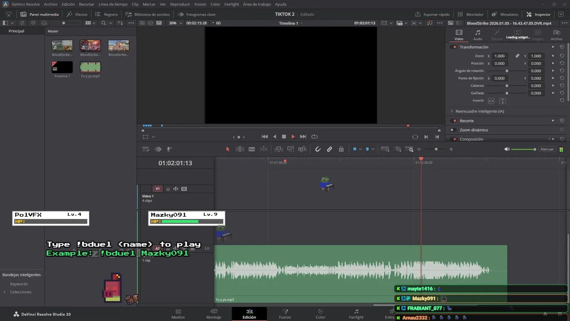The image size is (570, 321).
Task: Toggle timeline snapping magnet icon
Action: click(x=318, y=149)
